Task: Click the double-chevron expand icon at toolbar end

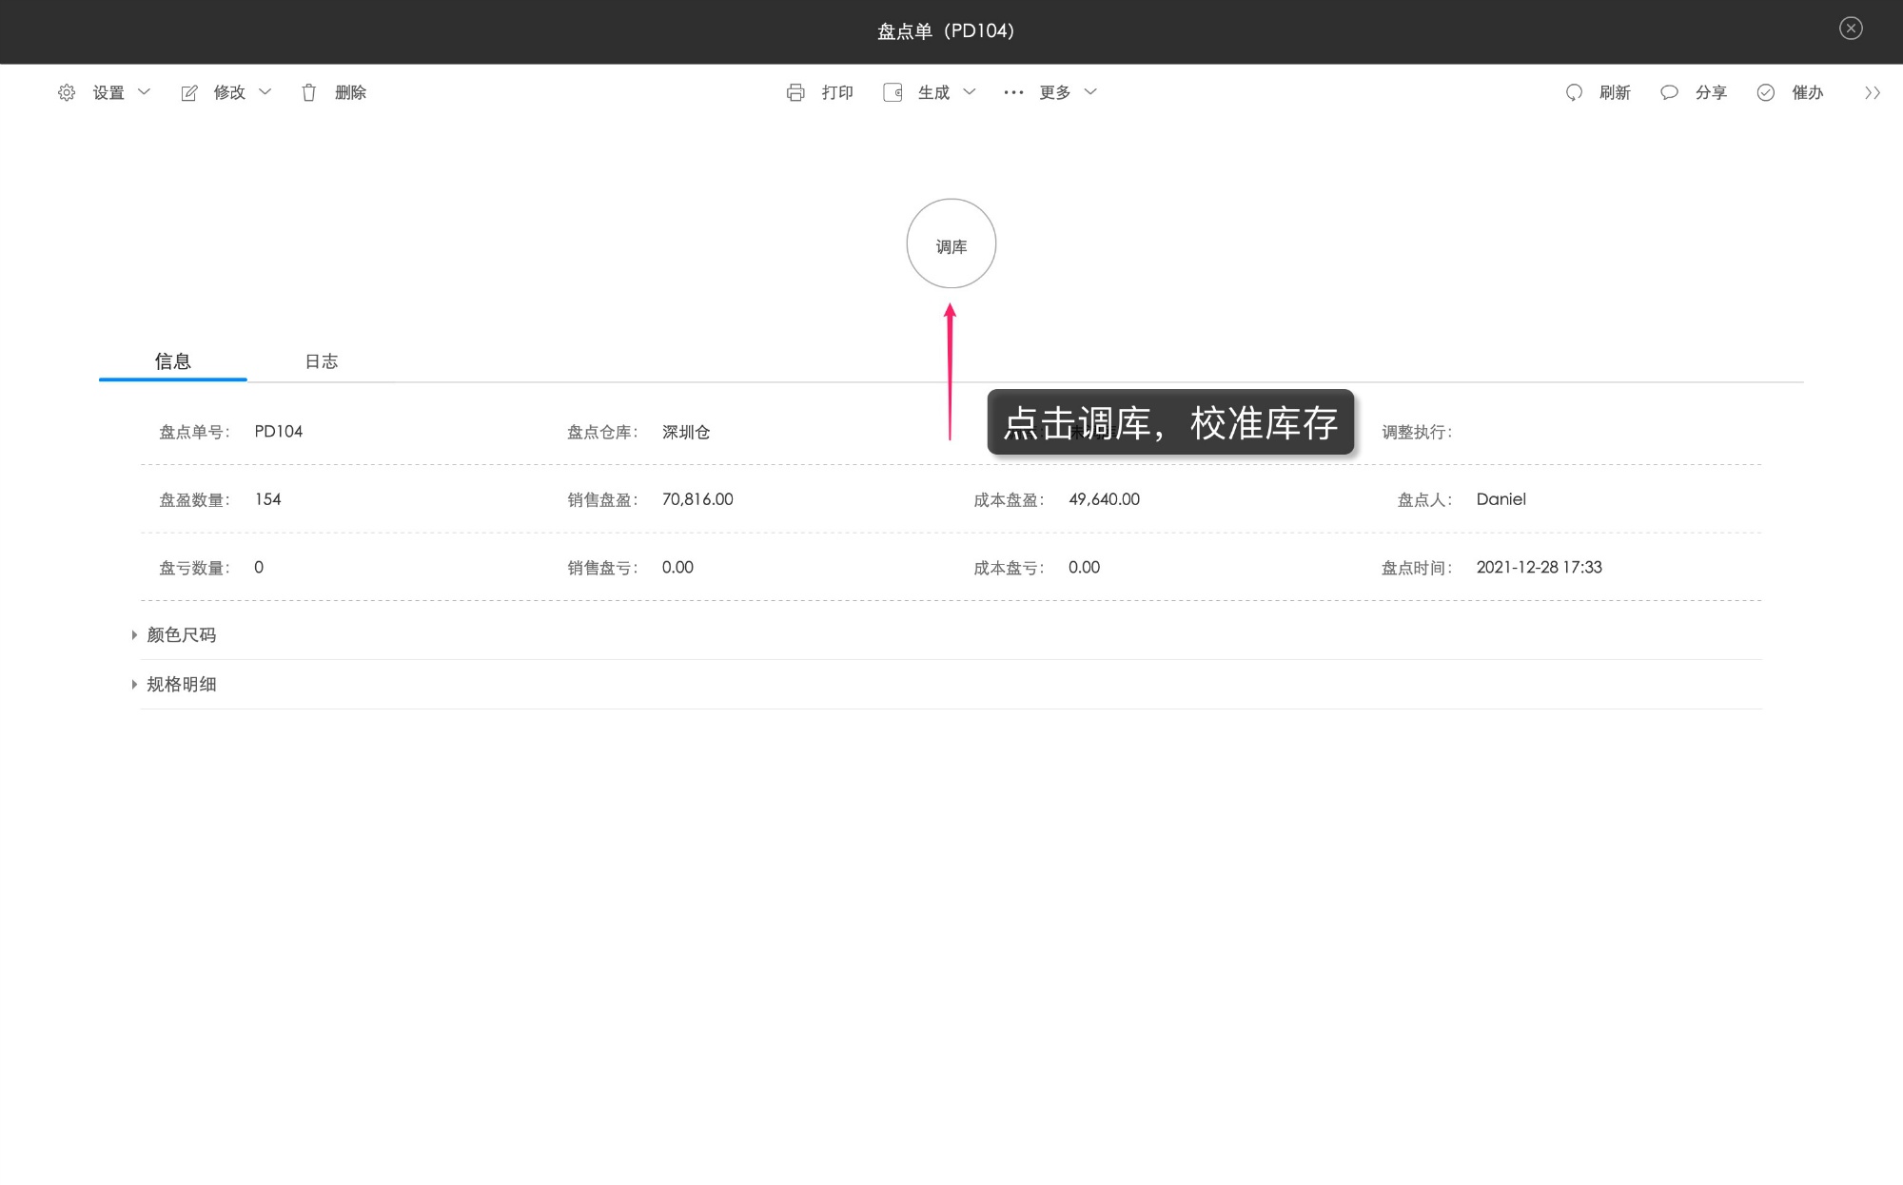Action: click(1873, 92)
